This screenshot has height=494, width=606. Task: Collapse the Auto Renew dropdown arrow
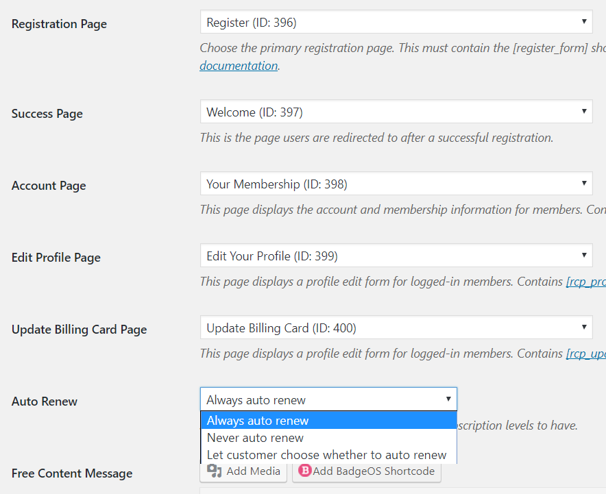click(448, 399)
